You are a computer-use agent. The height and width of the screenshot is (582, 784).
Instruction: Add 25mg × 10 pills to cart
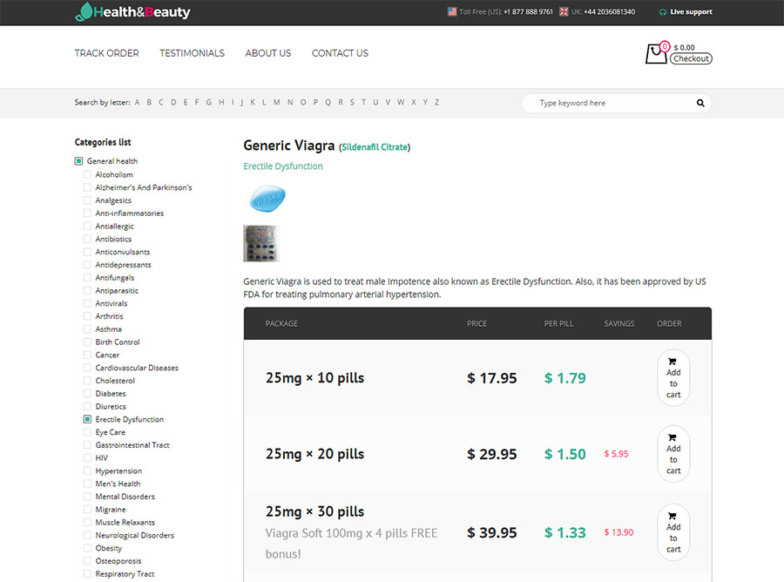click(x=673, y=377)
